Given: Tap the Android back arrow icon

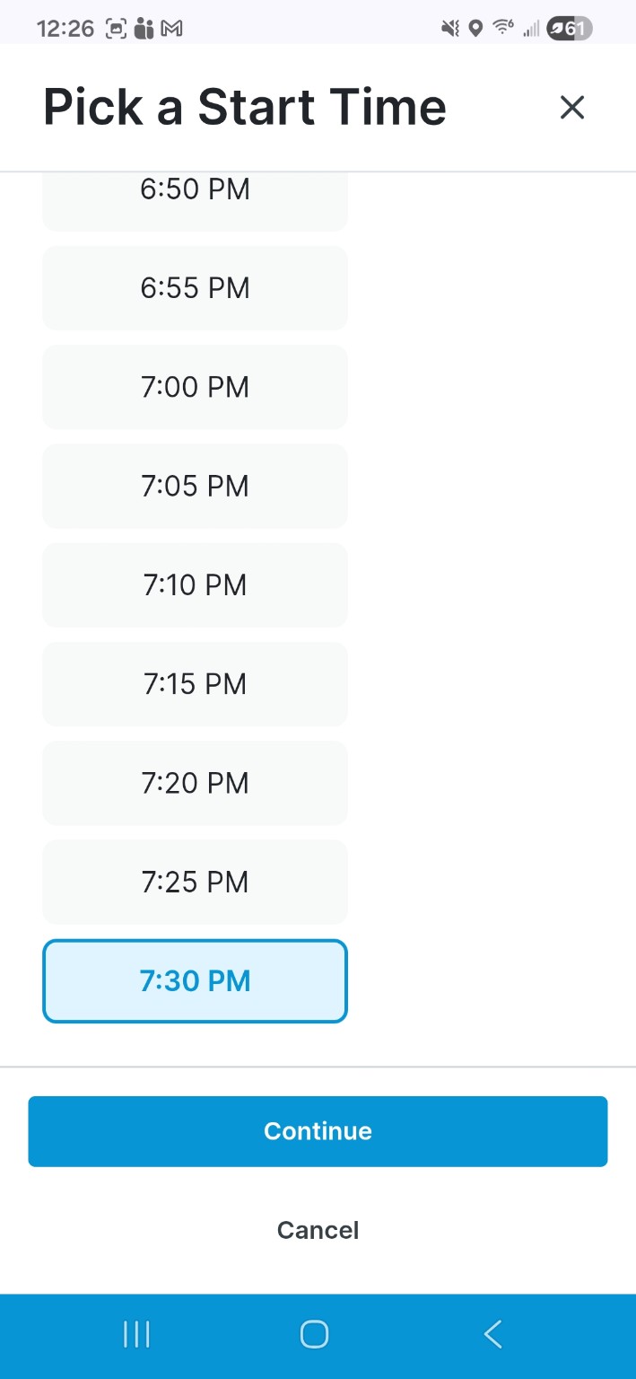Looking at the screenshot, I should 492,1334.
